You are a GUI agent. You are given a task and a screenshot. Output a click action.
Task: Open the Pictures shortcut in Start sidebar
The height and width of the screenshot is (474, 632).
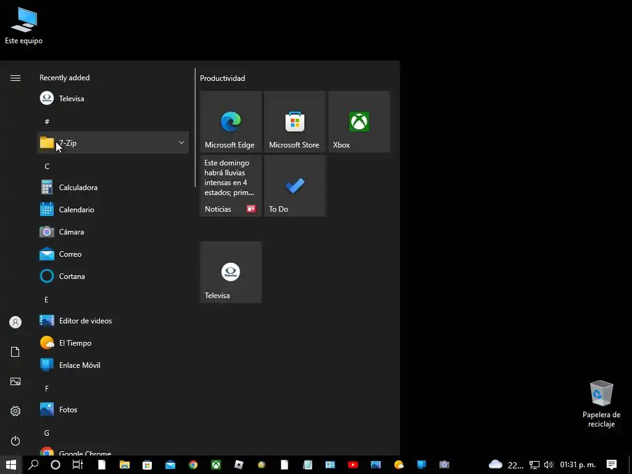click(15, 381)
